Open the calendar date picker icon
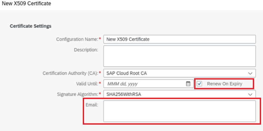 tap(188, 84)
